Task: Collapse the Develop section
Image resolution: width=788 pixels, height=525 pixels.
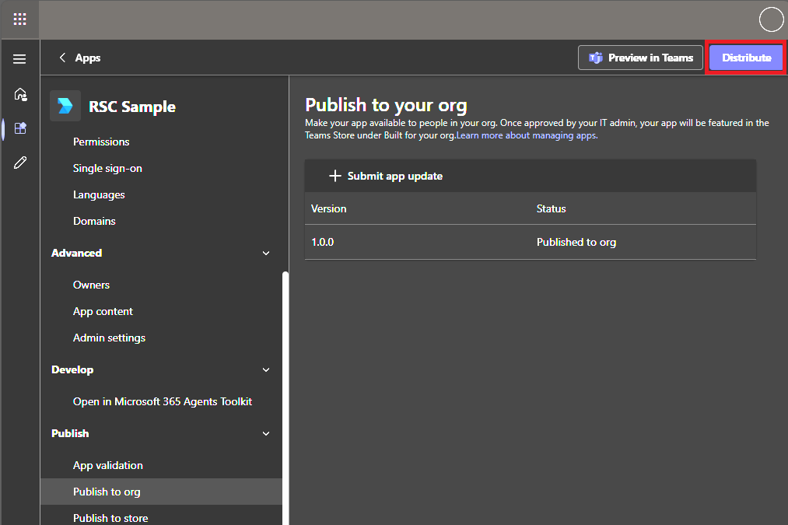Action: [x=266, y=369]
